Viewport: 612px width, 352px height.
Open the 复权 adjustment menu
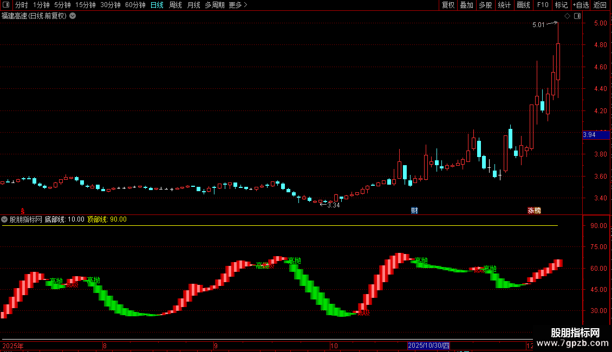click(x=448, y=5)
